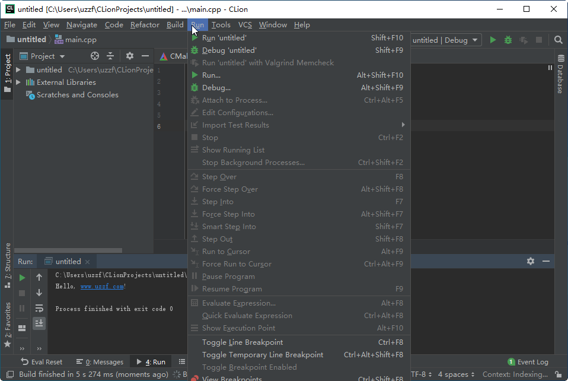The height and width of the screenshot is (381, 568).
Task: Expand External Libraries tree node
Action: pos(18,82)
